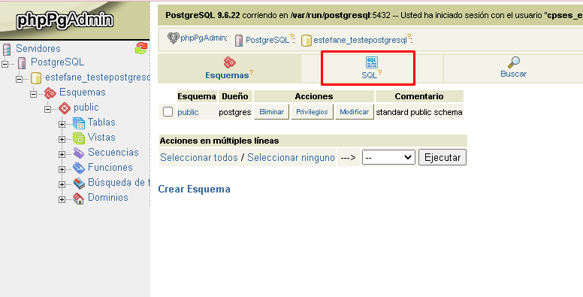Click the Funciones icon in tree
The height and width of the screenshot is (297, 583).
(x=79, y=168)
